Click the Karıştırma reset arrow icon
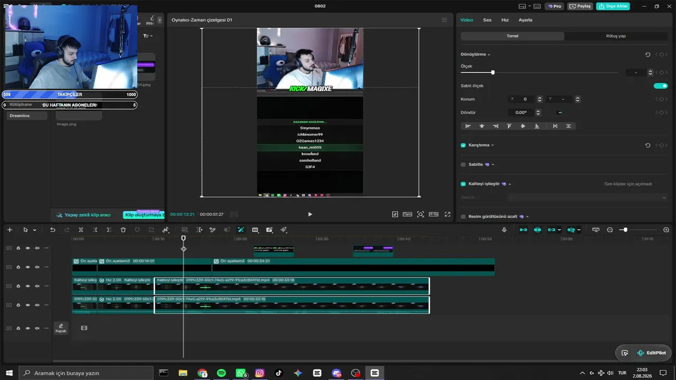Screen dimensions: 676x380 click(x=648, y=145)
